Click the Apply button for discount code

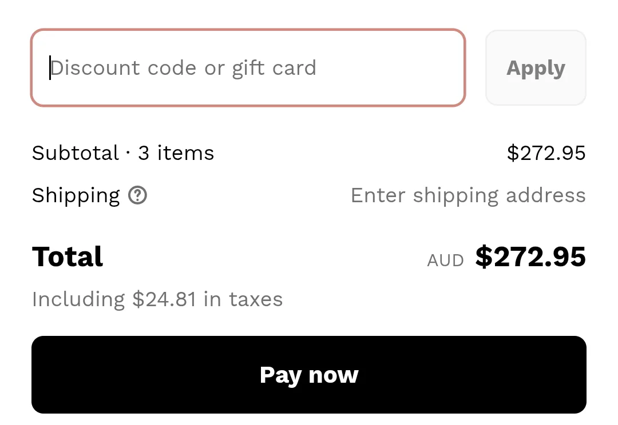pos(536,67)
